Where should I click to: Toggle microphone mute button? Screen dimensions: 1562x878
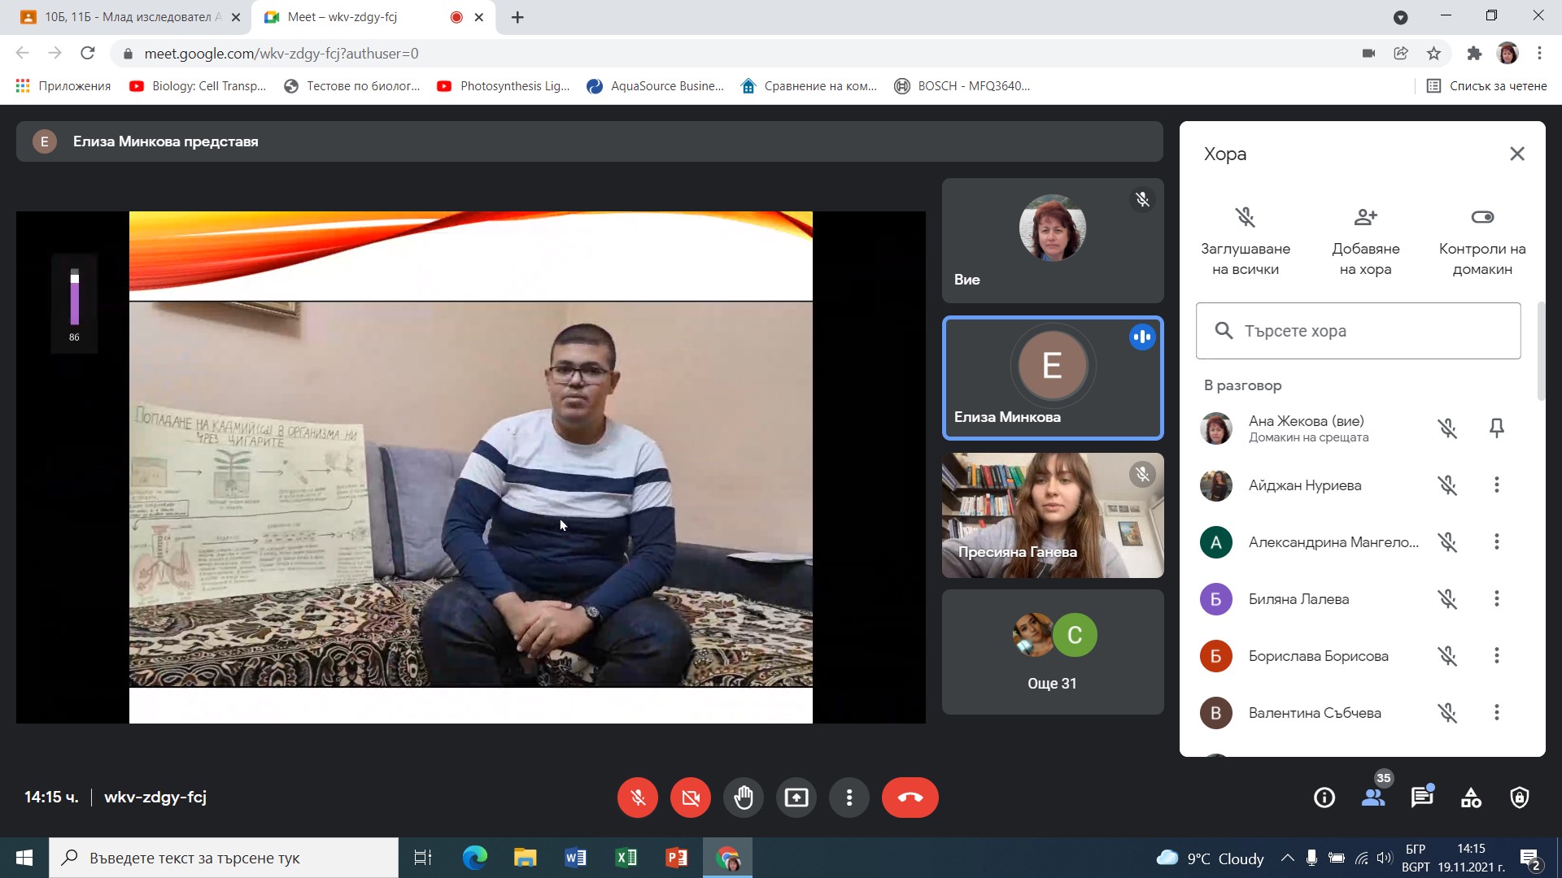(x=638, y=798)
